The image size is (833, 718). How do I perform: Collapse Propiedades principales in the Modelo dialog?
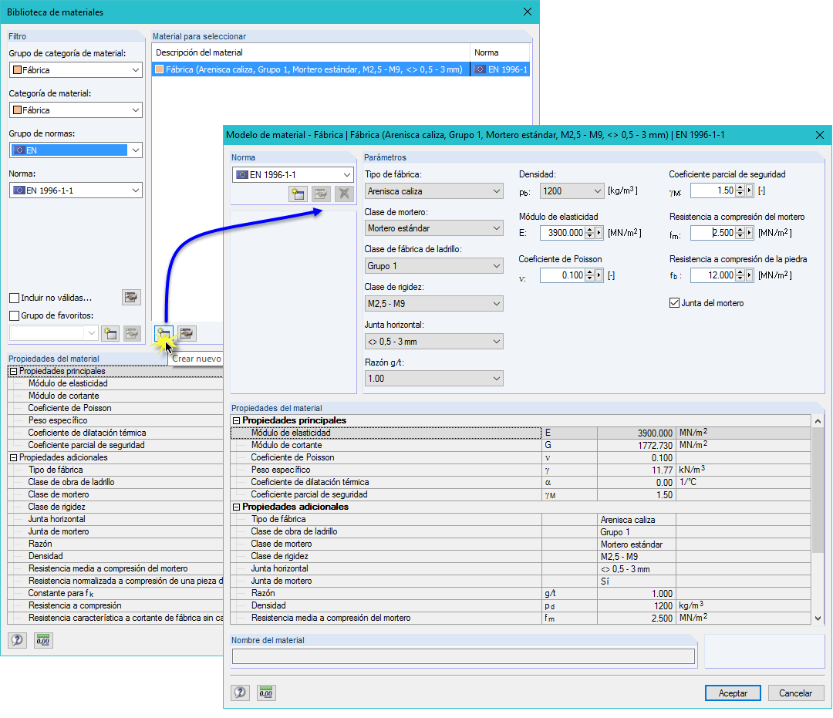click(x=237, y=420)
